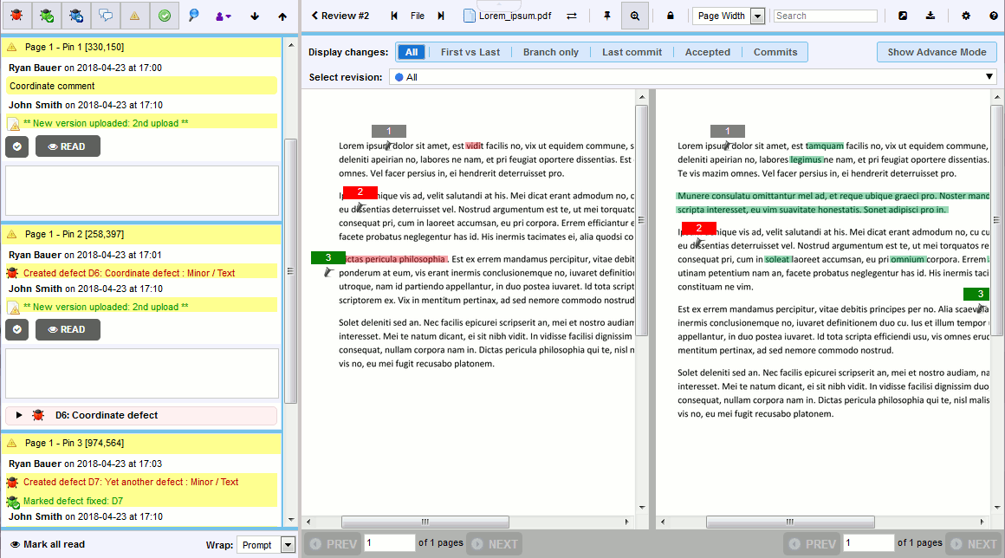Open settings with the gear icon
Screen dimensions: 1005x558
tap(966, 15)
